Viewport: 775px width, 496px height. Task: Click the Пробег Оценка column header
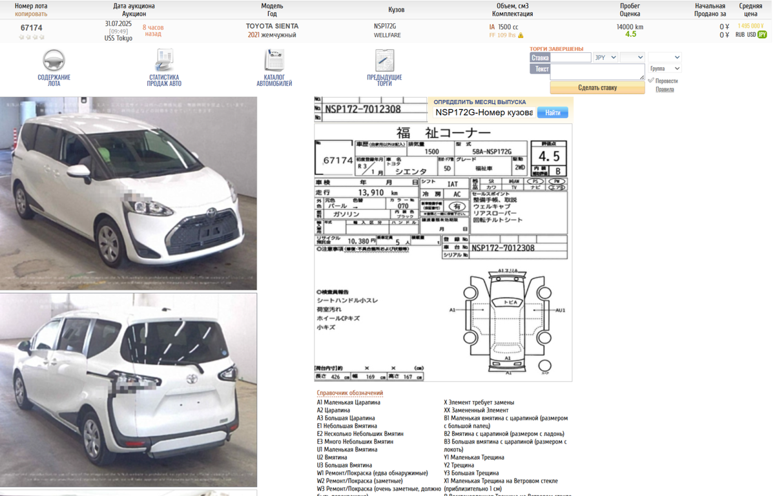pos(630,10)
